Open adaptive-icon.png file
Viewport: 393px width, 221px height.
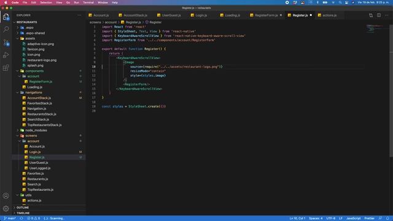[41, 44]
